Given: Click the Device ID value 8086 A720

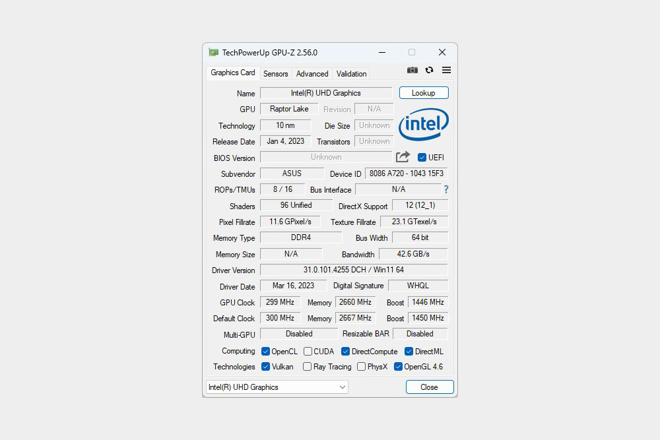Looking at the screenshot, I should click(407, 173).
